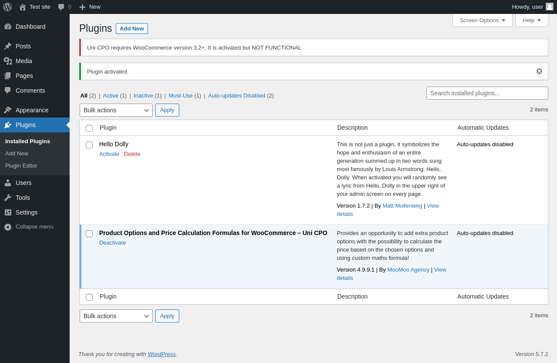Click the Tools wrench icon
The width and height of the screenshot is (557, 363).
(8, 198)
